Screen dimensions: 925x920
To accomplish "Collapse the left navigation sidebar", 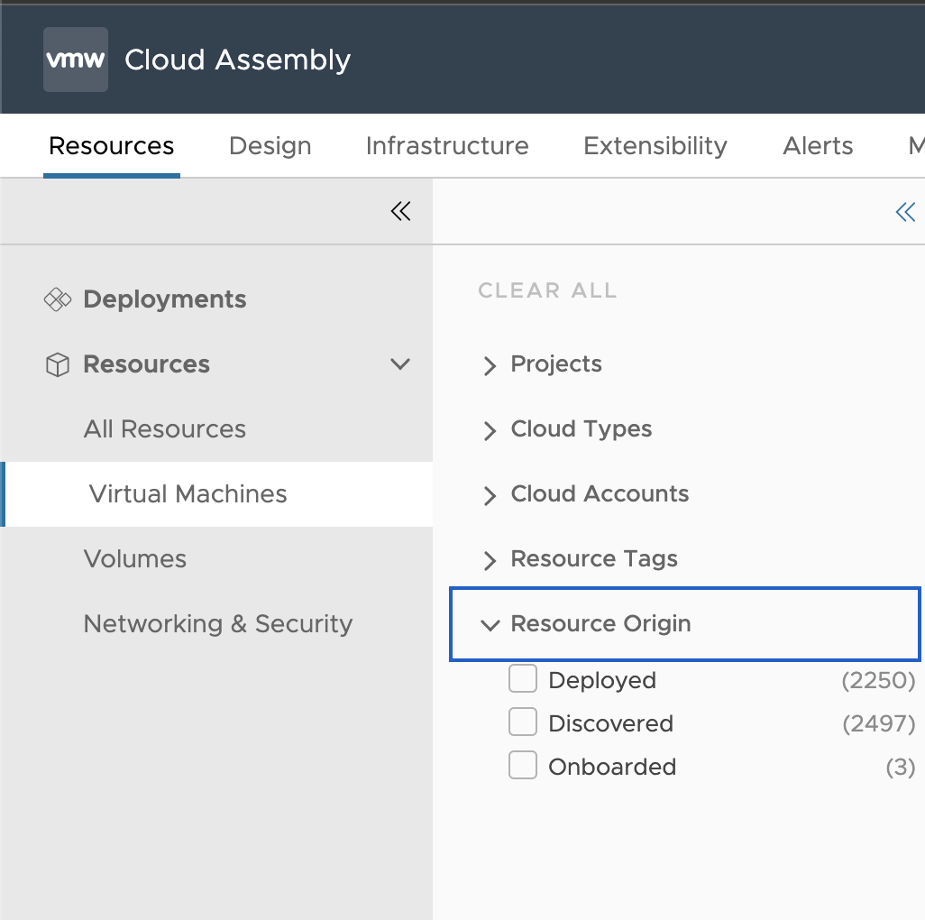I will pyautogui.click(x=400, y=211).
